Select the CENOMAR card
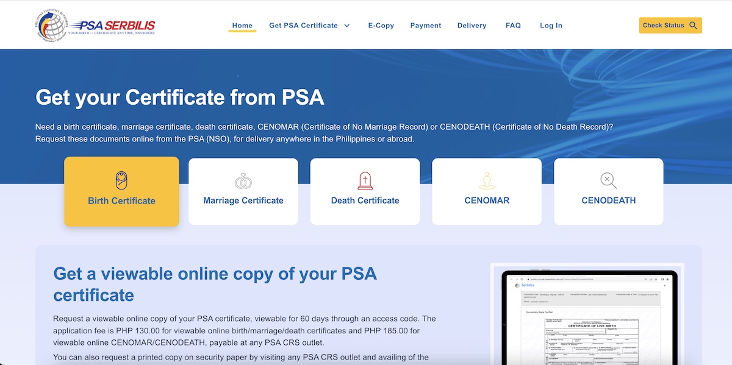Image resolution: width=732 pixels, height=365 pixels. coord(487,191)
